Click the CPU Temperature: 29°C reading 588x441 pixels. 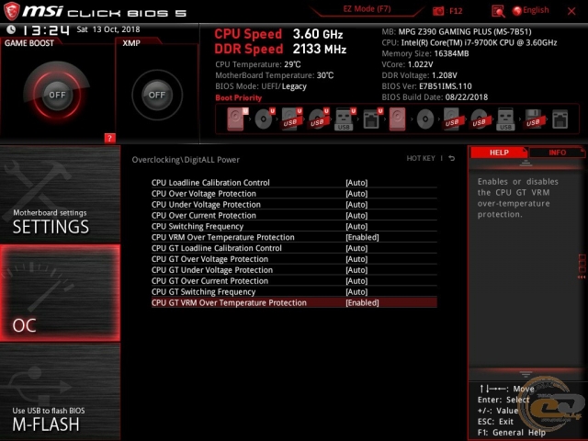(258, 64)
